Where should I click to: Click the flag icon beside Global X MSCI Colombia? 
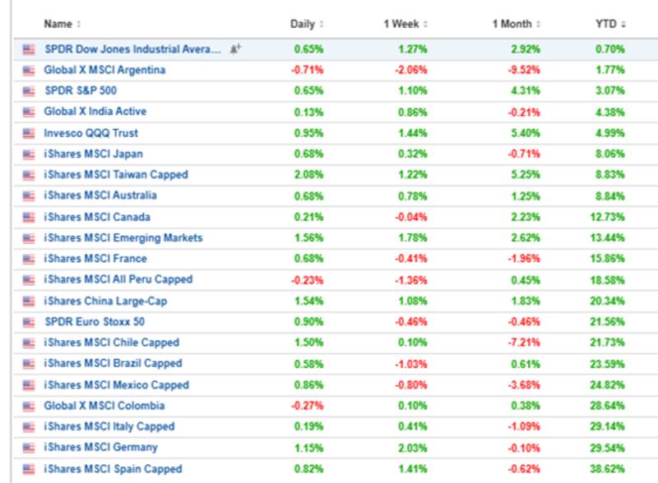29,406
